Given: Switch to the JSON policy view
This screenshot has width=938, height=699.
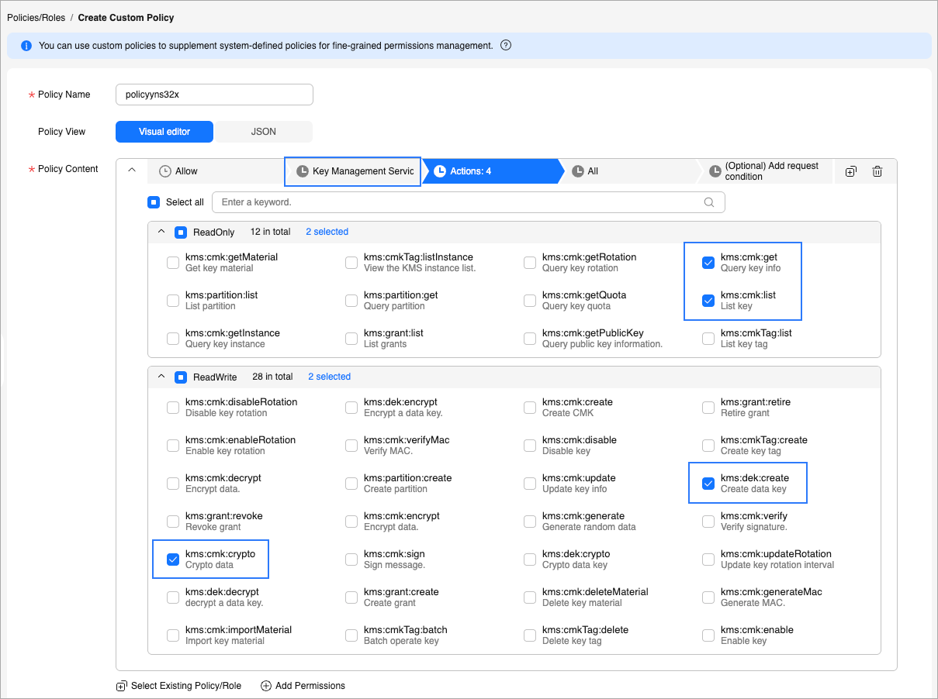Looking at the screenshot, I should click(263, 132).
